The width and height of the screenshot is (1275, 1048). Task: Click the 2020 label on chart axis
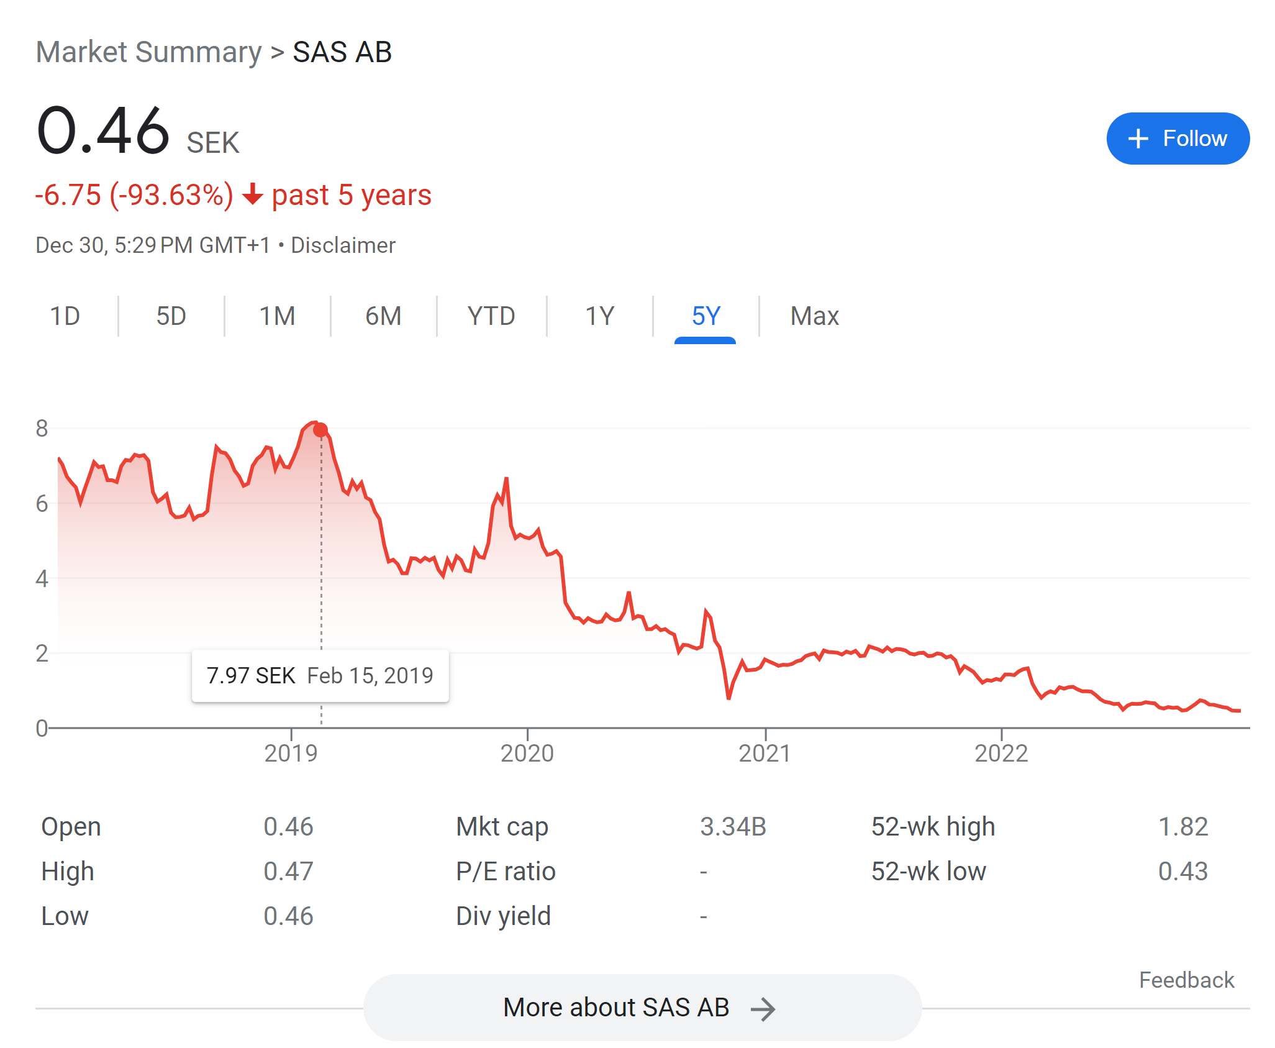click(x=527, y=753)
